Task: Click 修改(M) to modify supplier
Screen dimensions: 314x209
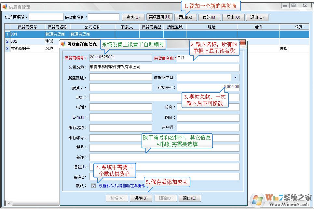Action: click(209, 17)
